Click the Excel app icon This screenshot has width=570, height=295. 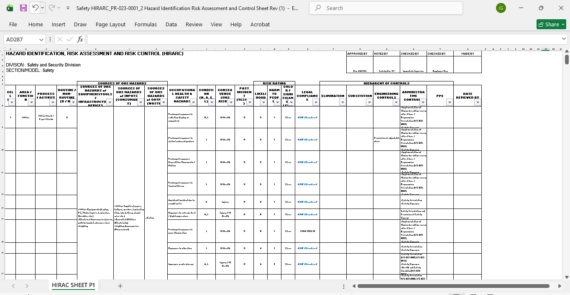(x=10, y=8)
